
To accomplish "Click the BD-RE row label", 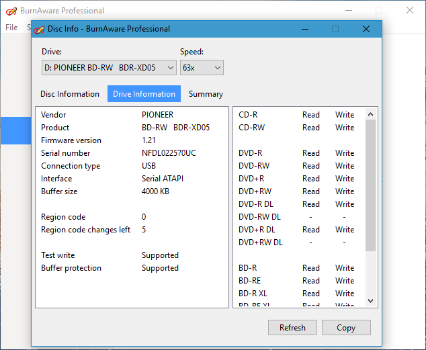I will click(x=250, y=281).
